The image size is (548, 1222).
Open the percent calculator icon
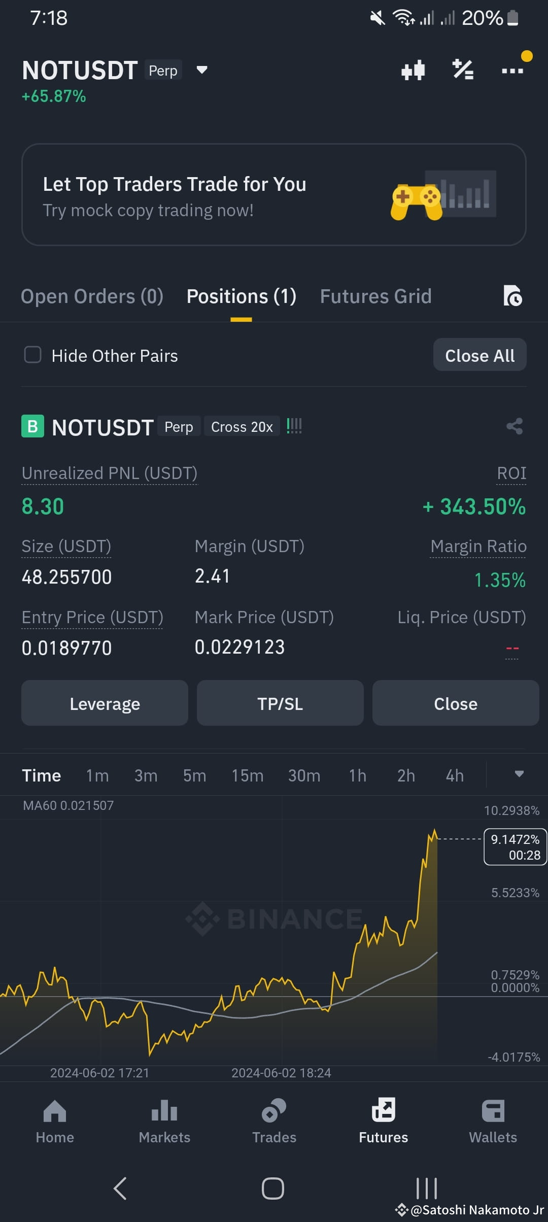463,70
